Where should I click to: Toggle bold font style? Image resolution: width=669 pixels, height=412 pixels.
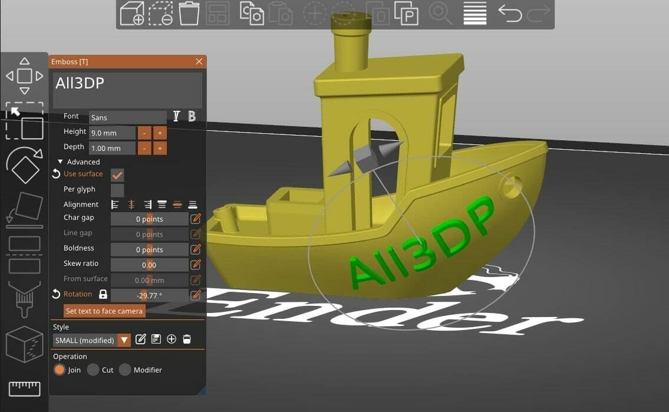tap(192, 116)
